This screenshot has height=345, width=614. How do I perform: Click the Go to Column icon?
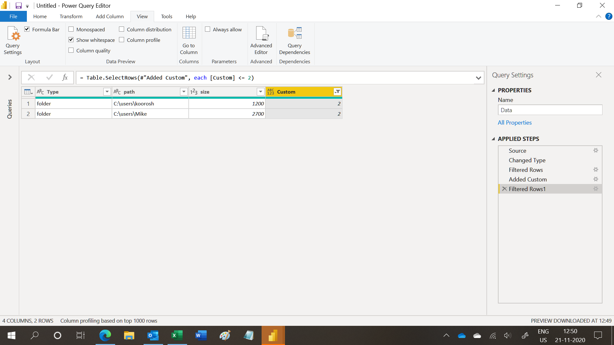189,40
